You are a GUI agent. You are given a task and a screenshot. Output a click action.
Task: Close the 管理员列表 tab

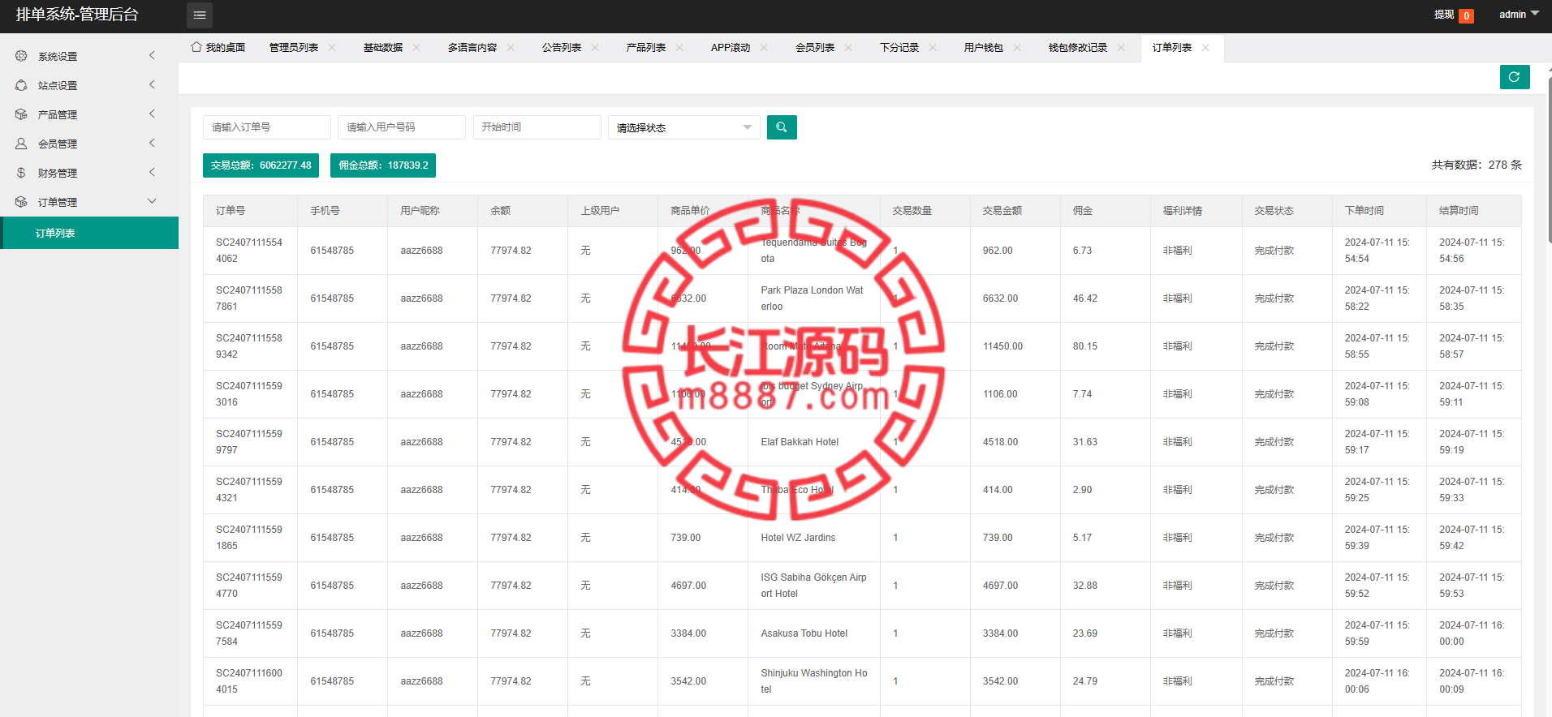(x=332, y=48)
